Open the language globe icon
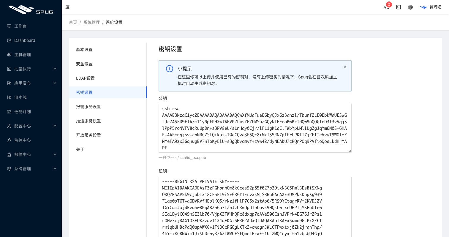 [x=410, y=7]
